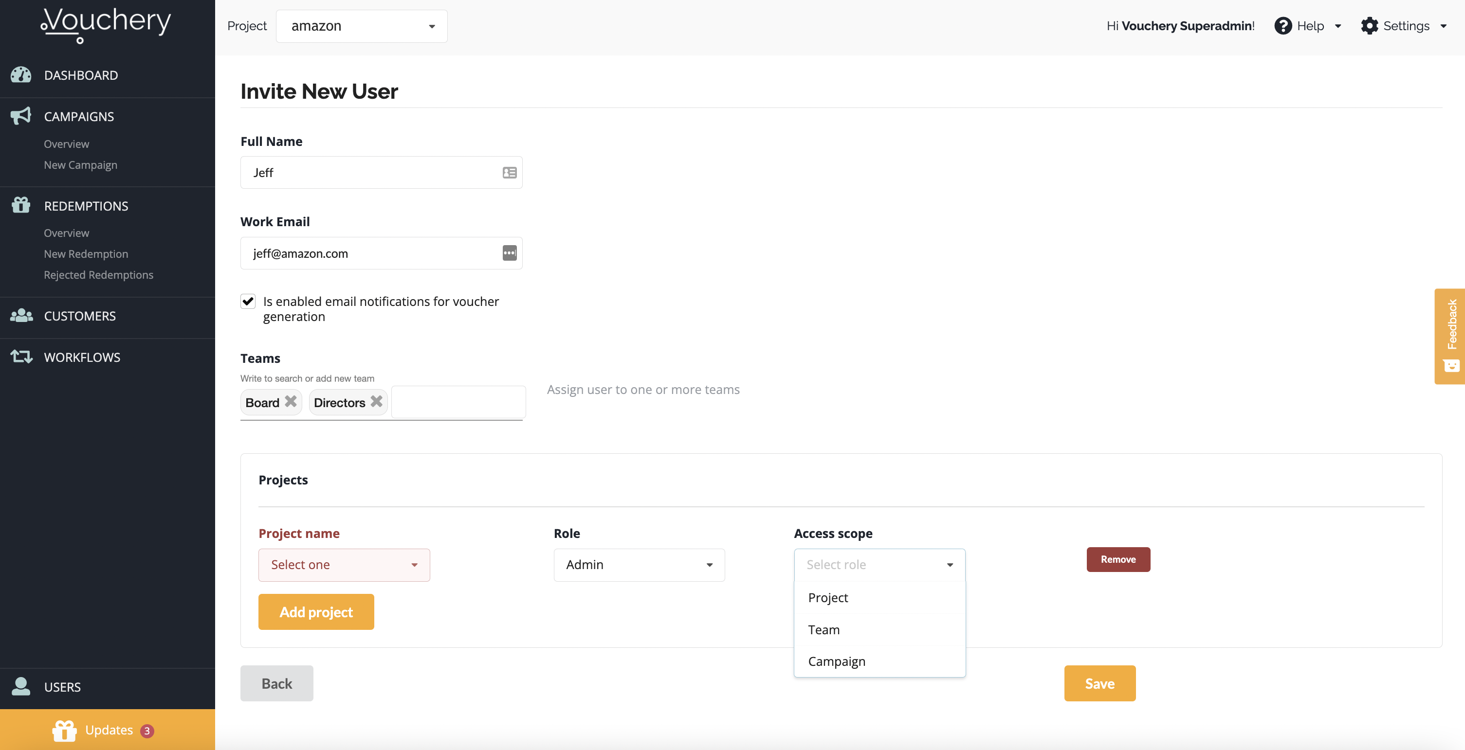The image size is (1465, 750).
Task: Toggle email notifications for voucher generation
Action: (248, 300)
